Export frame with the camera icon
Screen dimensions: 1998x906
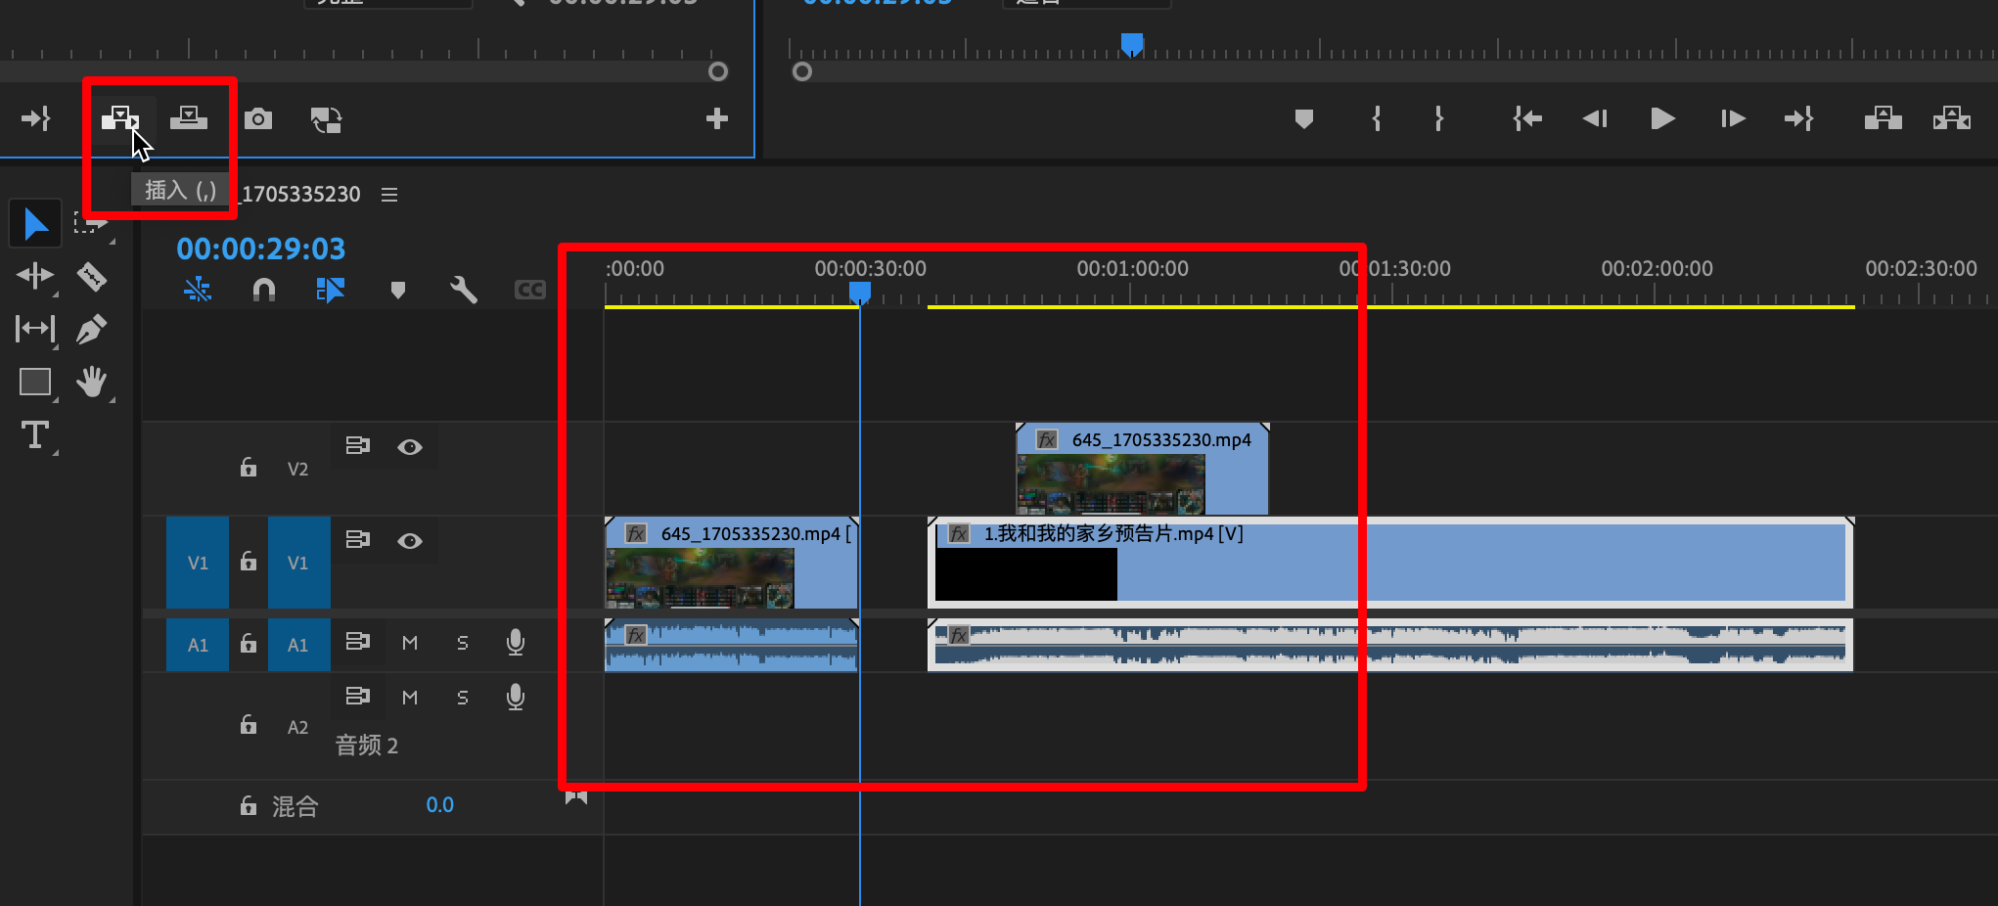(x=258, y=119)
